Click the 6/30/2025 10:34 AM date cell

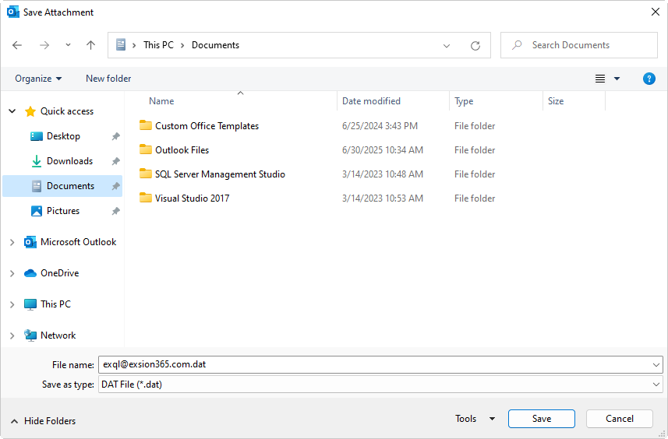coord(383,150)
